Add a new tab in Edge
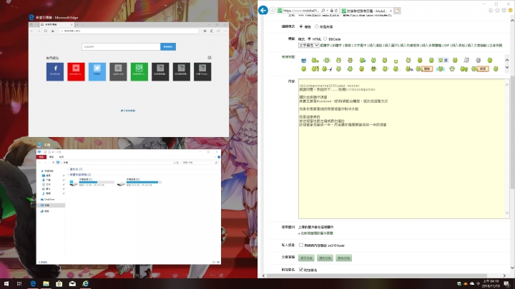The width and height of the screenshot is (515, 289). 77,24
